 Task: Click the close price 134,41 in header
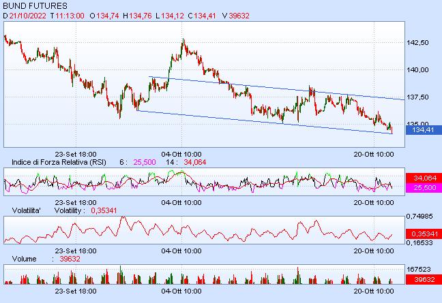pyautogui.click(x=205, y=16)
